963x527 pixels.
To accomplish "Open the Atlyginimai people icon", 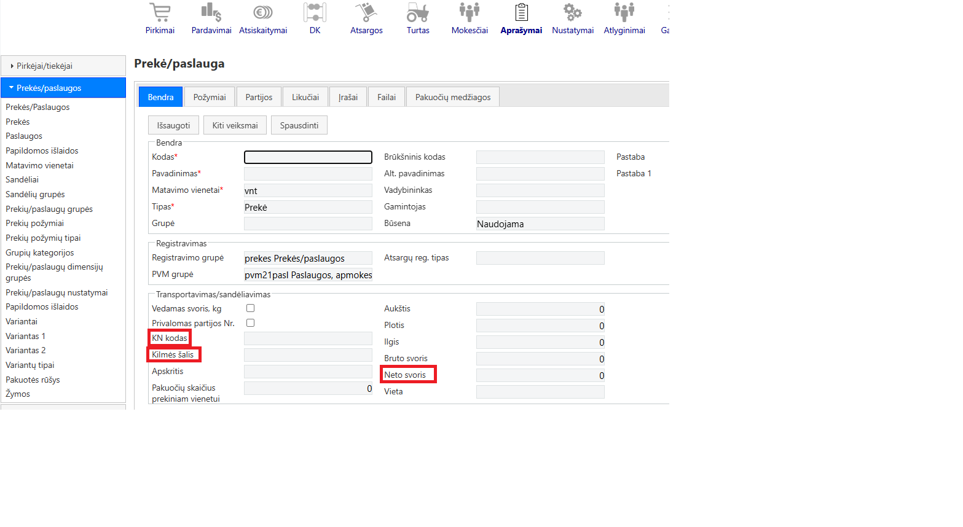I will click(624, 12).
